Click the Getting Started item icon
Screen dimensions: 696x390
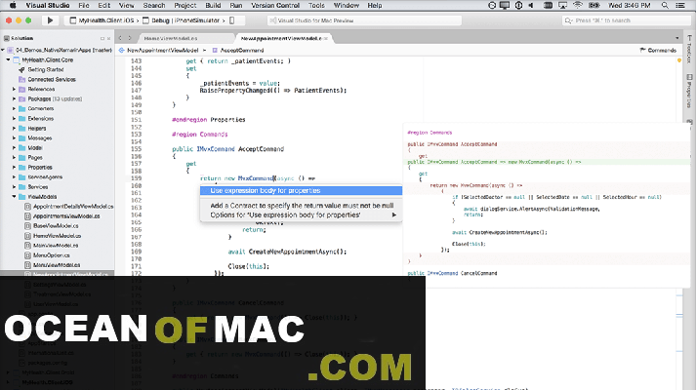[21, 69]
